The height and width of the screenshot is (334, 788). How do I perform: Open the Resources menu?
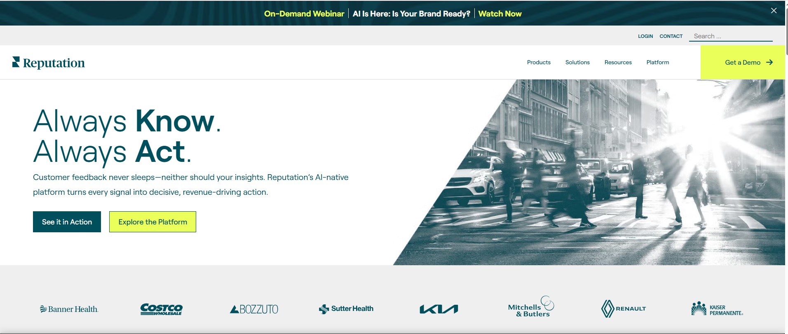point(618,63)
